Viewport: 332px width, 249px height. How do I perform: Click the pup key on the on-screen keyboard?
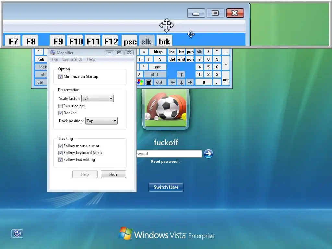coord(190,52)
